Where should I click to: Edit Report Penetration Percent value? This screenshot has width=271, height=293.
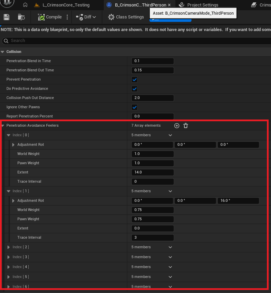point(153,116)
